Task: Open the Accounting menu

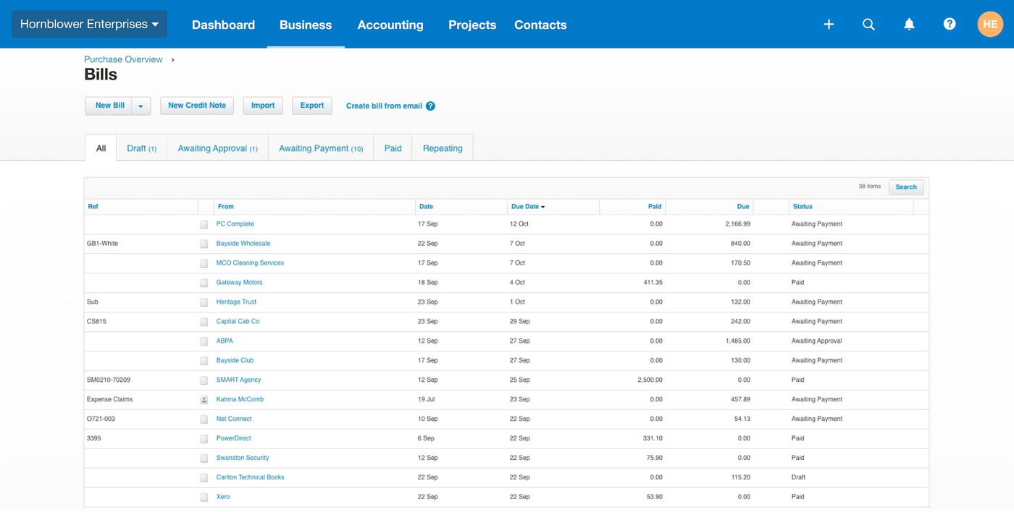Action: 390,25
